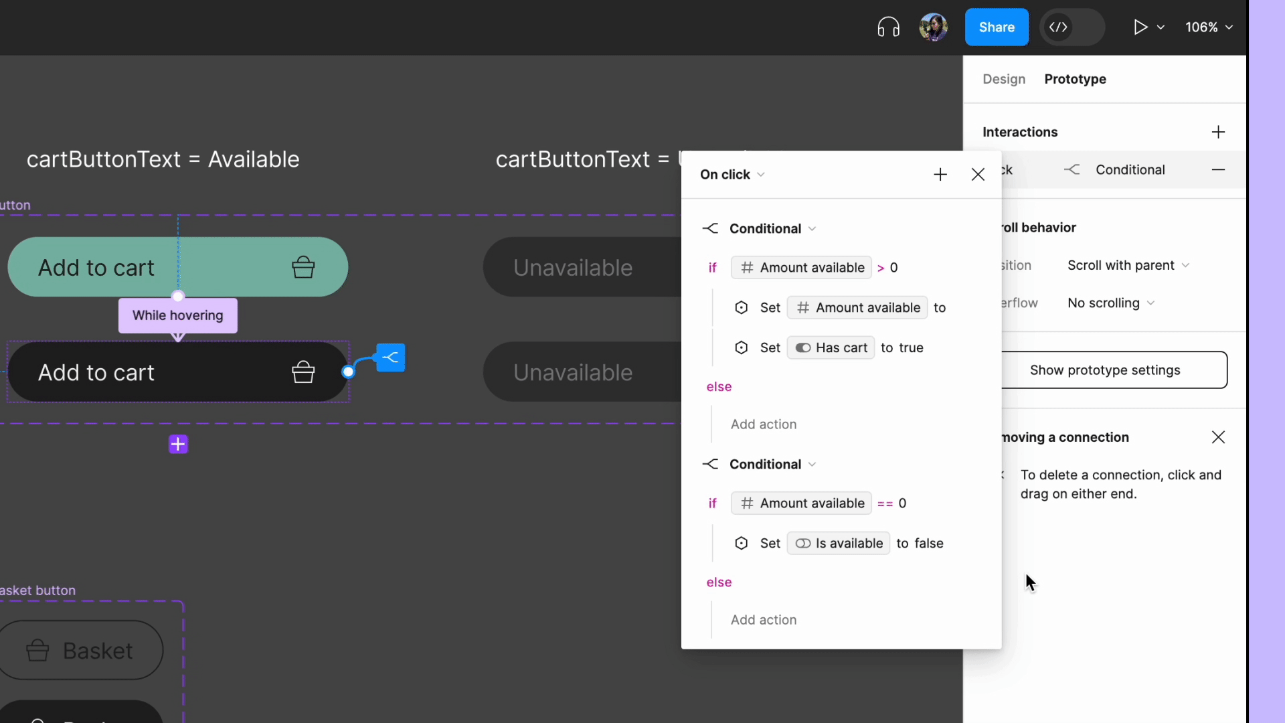Select the Conditional interaction row in the panel
Image resolution: width=1285 pixels, height=723 pixels.
[x=1124, y=170]
